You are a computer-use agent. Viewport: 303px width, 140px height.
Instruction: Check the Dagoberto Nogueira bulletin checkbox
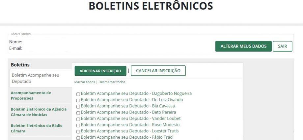(78, 94)
